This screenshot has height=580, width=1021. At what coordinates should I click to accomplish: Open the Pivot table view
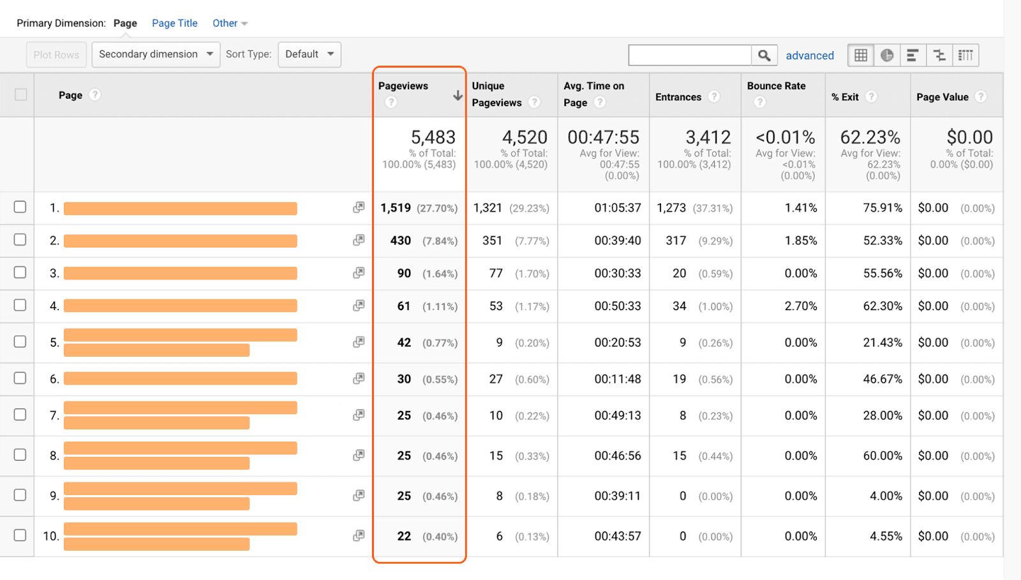965,56
